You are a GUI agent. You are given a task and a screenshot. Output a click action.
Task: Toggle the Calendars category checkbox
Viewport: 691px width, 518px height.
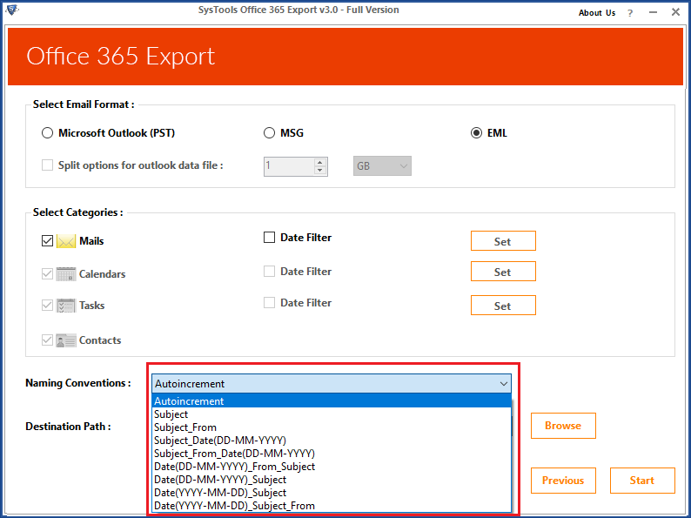pyautogui.click(x=47, y=274)
